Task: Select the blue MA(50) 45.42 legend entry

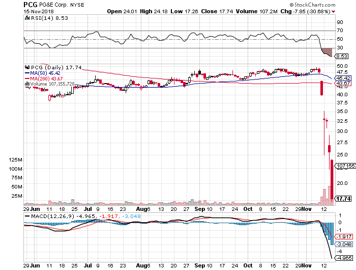Action: pyautogui.click(x=42, y=73)
